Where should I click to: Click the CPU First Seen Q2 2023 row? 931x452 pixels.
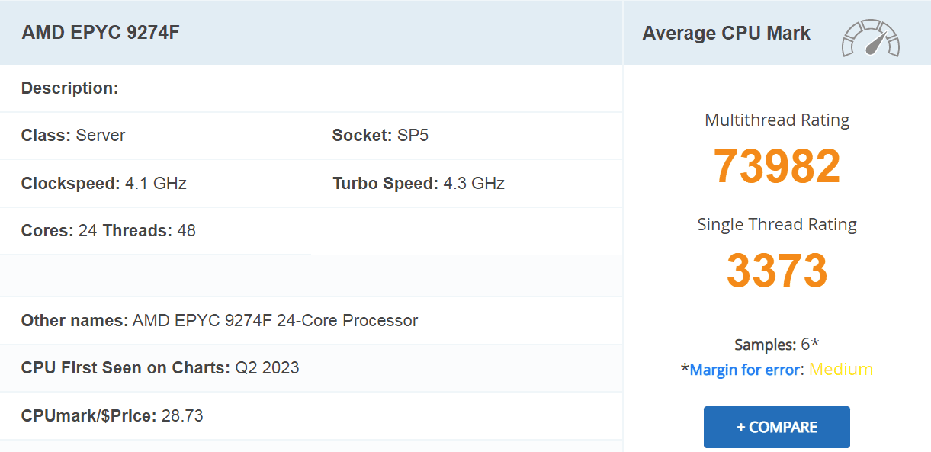click(160, 368)
